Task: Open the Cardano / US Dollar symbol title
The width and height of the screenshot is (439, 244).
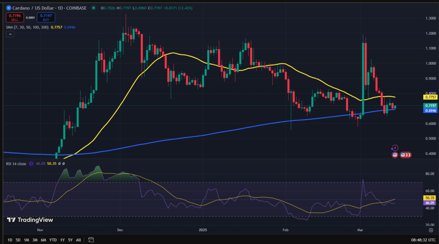Action: [49, 8]
